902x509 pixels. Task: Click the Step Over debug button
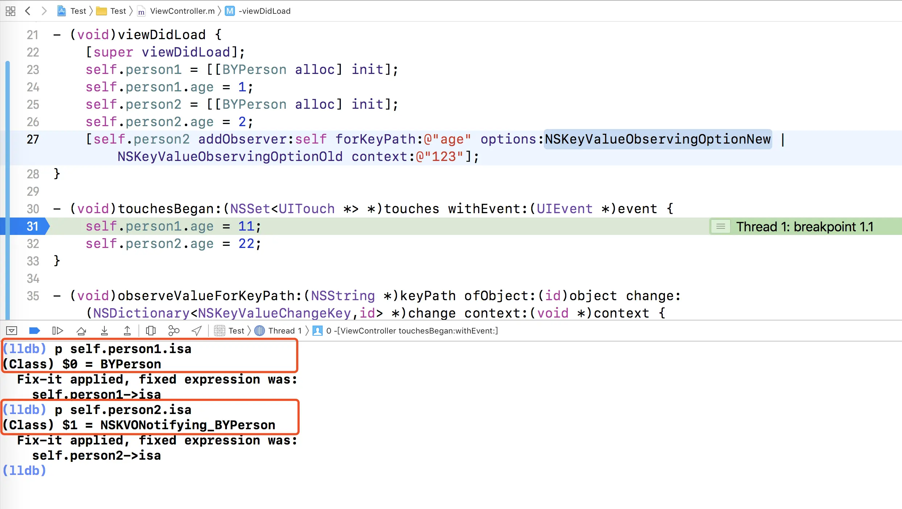(x=81, y=331)
